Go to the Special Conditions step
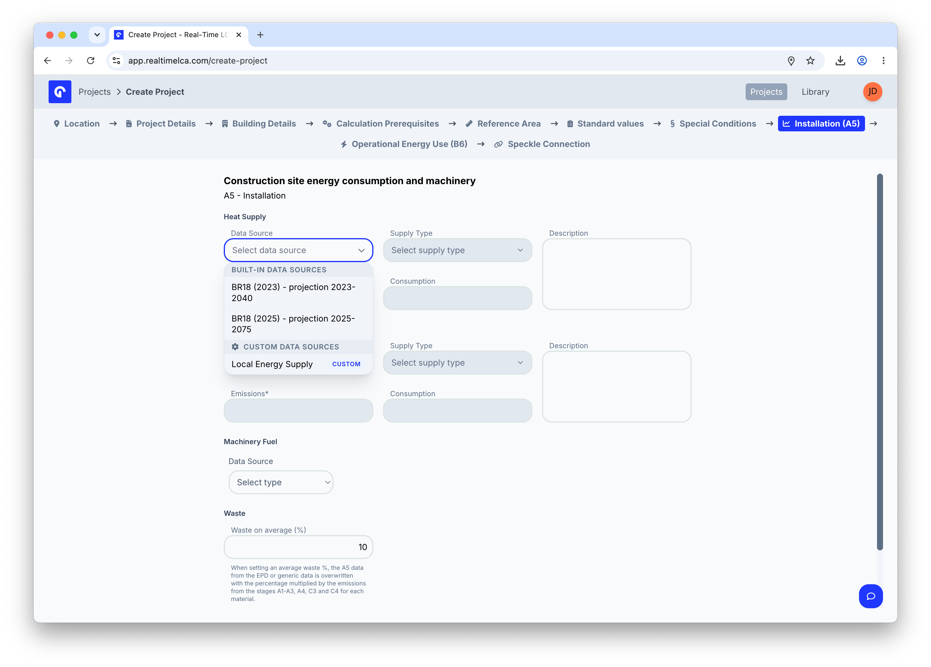 point(713,124)
